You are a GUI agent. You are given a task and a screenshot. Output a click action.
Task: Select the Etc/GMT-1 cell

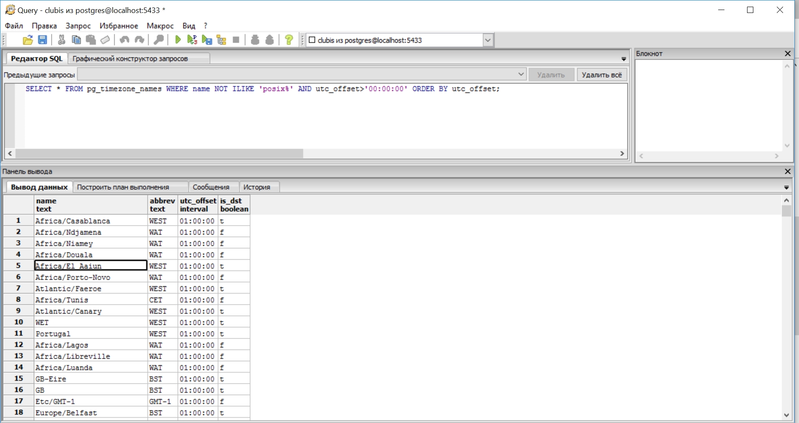pyautogui.click(x=91, y=401)
